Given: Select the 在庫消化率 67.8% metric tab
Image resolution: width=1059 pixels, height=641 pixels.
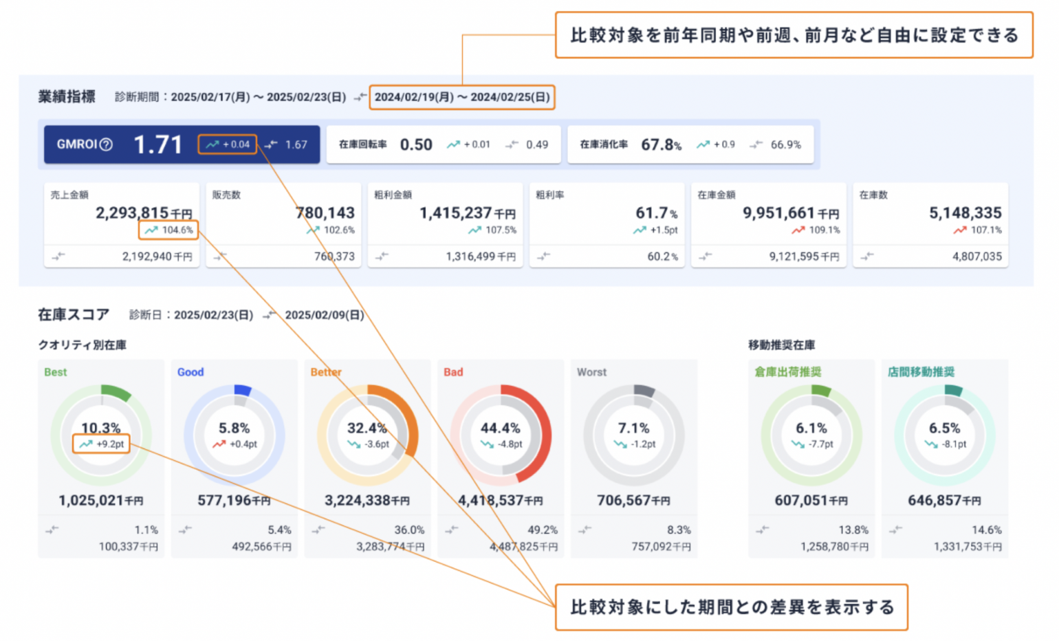Looking at the screenshot, I should tap(690, 144).
